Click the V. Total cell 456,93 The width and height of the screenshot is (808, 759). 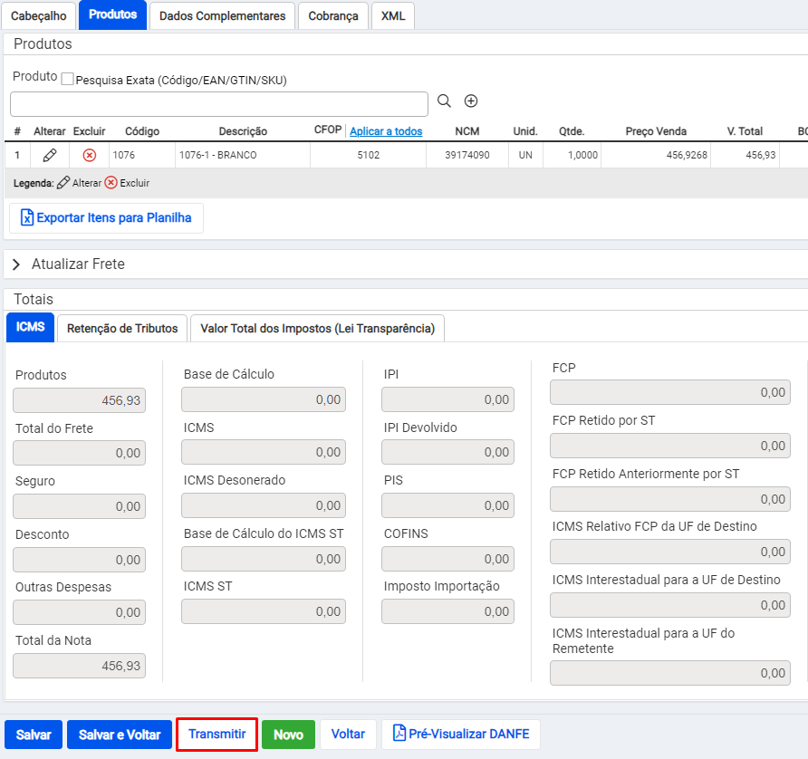745,155
